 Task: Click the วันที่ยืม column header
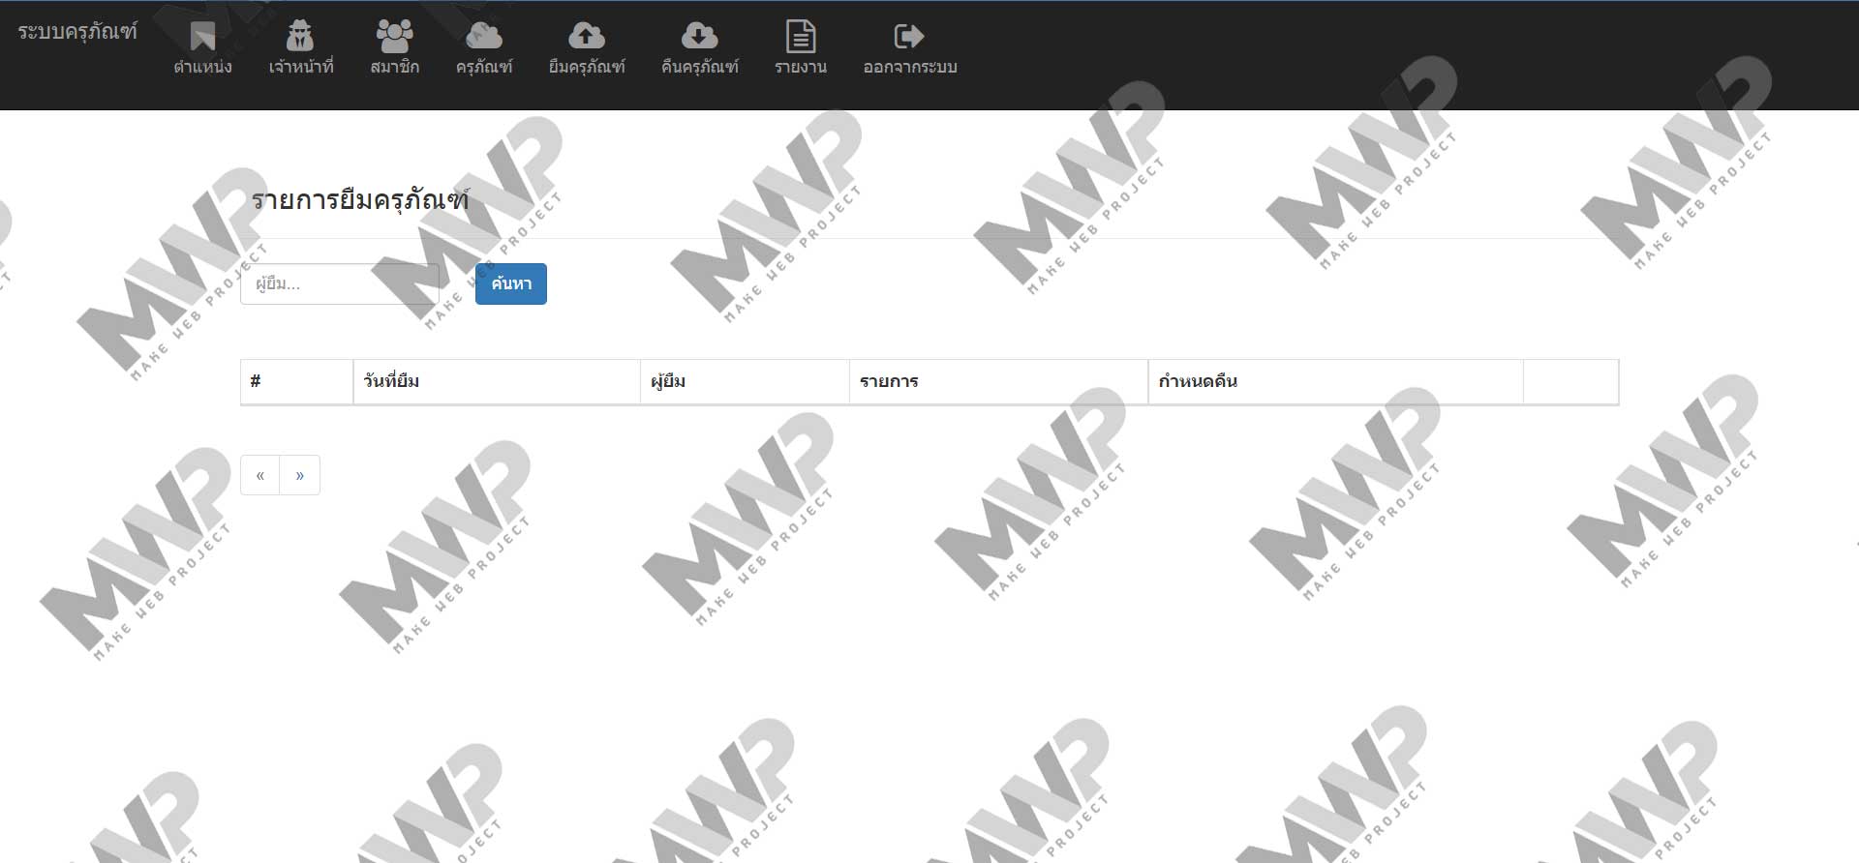[497, 381]
